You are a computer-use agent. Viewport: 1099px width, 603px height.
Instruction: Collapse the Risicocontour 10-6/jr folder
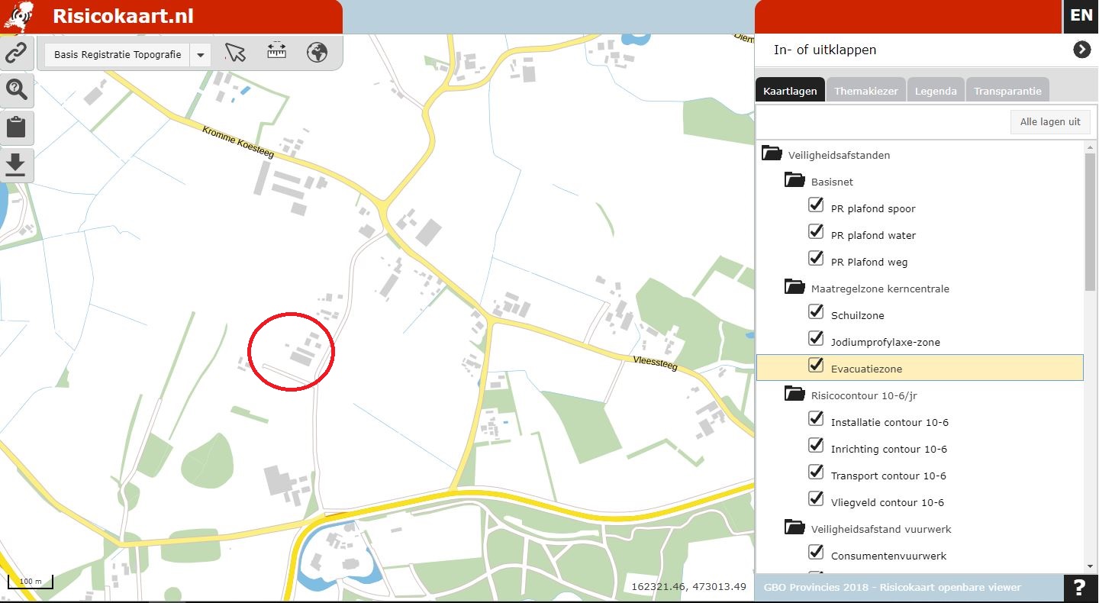795,394
